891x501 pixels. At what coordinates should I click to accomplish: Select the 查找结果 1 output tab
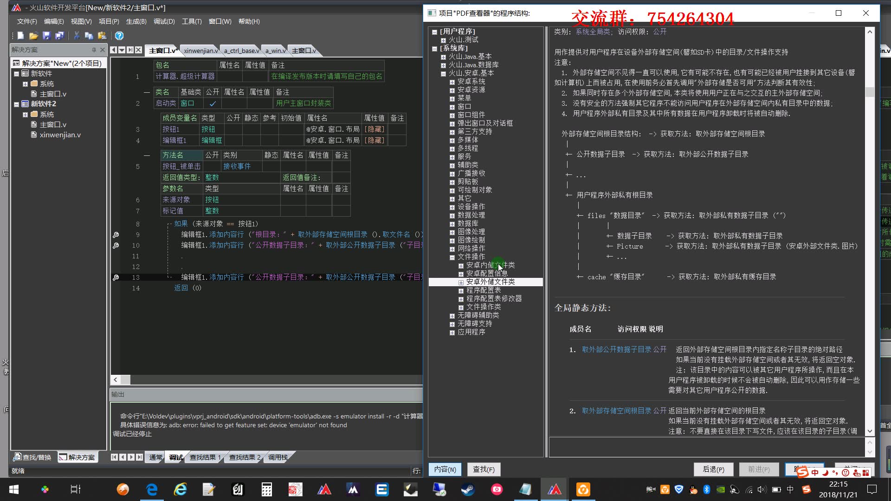tap(205, 457)
